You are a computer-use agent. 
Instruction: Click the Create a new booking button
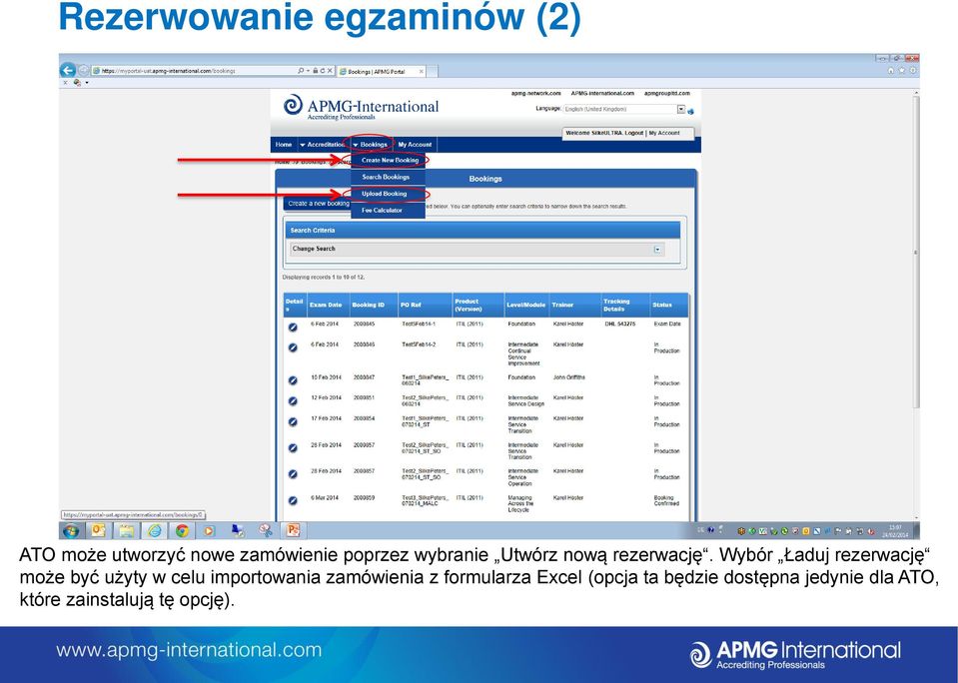click(317, 204)
